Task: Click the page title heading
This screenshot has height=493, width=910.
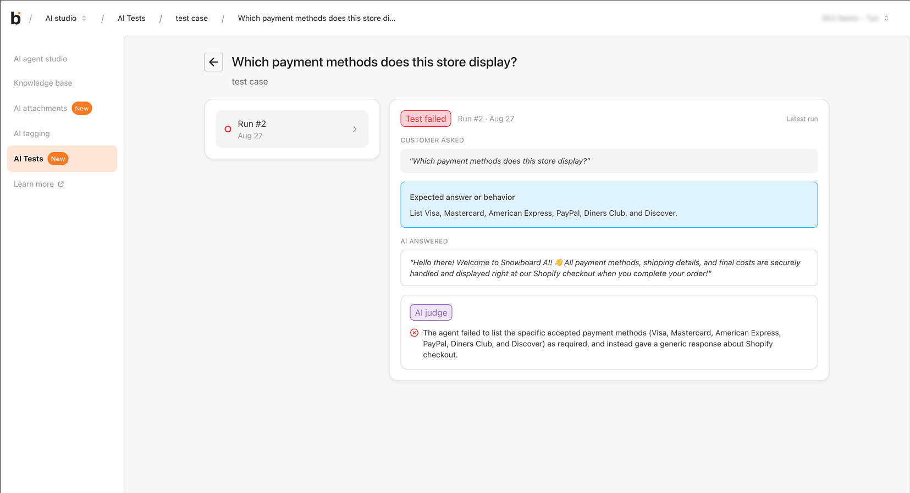Action: (374, 62)
